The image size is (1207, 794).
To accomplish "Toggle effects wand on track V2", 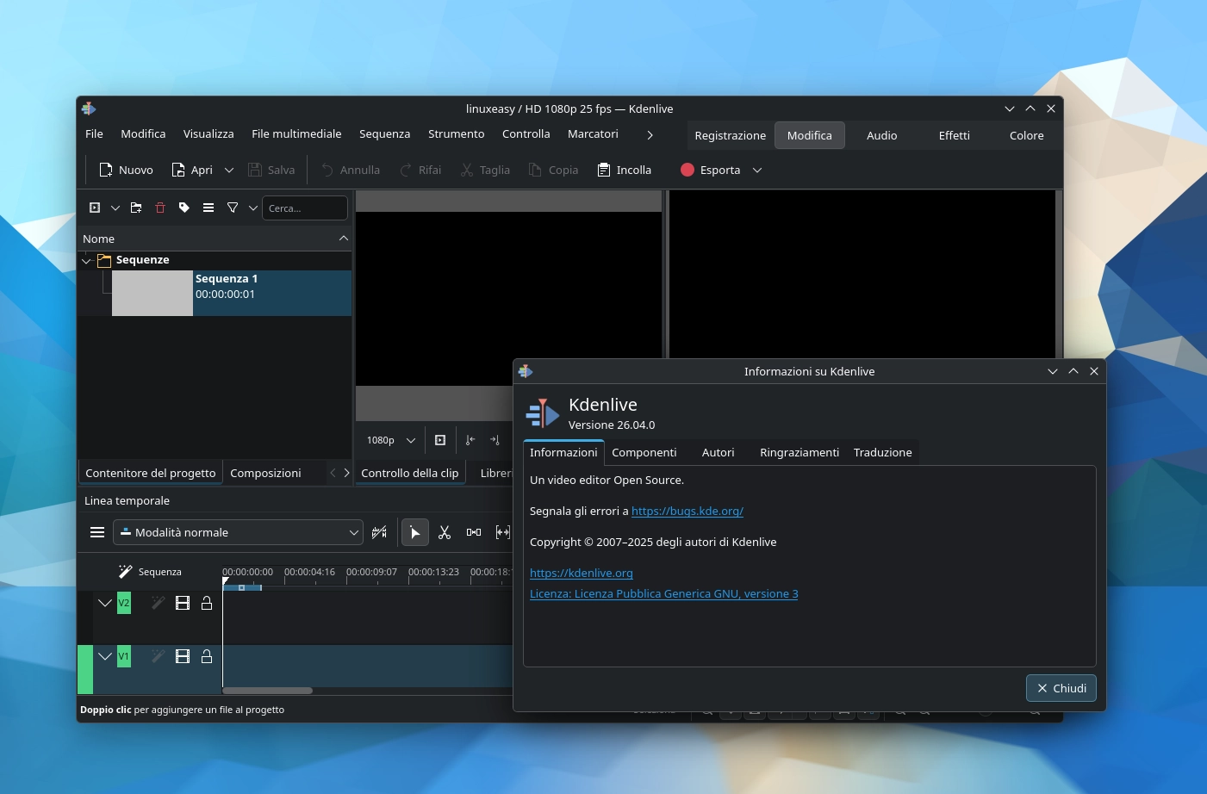I will pos(158,603).
